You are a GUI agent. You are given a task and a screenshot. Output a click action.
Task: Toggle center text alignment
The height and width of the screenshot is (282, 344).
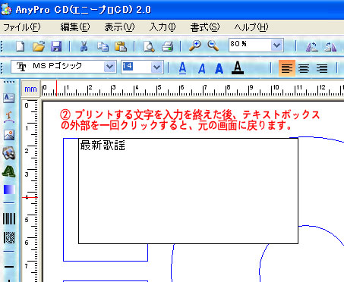pyautogui.click(x=304, y=68)
